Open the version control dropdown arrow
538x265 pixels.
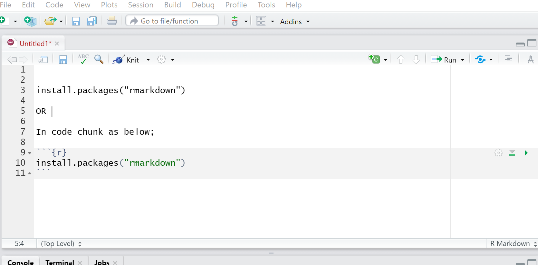click(246, 22)
